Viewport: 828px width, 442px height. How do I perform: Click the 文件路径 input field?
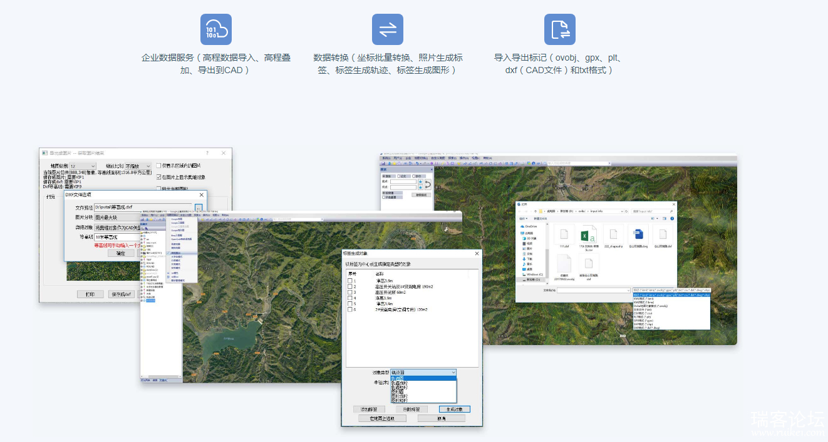tap(143, 208)
